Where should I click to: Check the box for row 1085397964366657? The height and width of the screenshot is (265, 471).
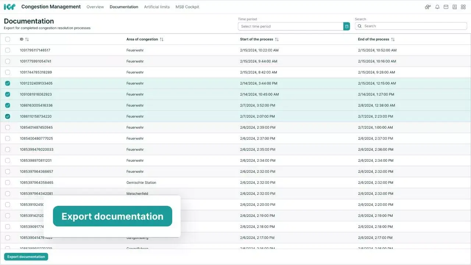pos(8,172)
